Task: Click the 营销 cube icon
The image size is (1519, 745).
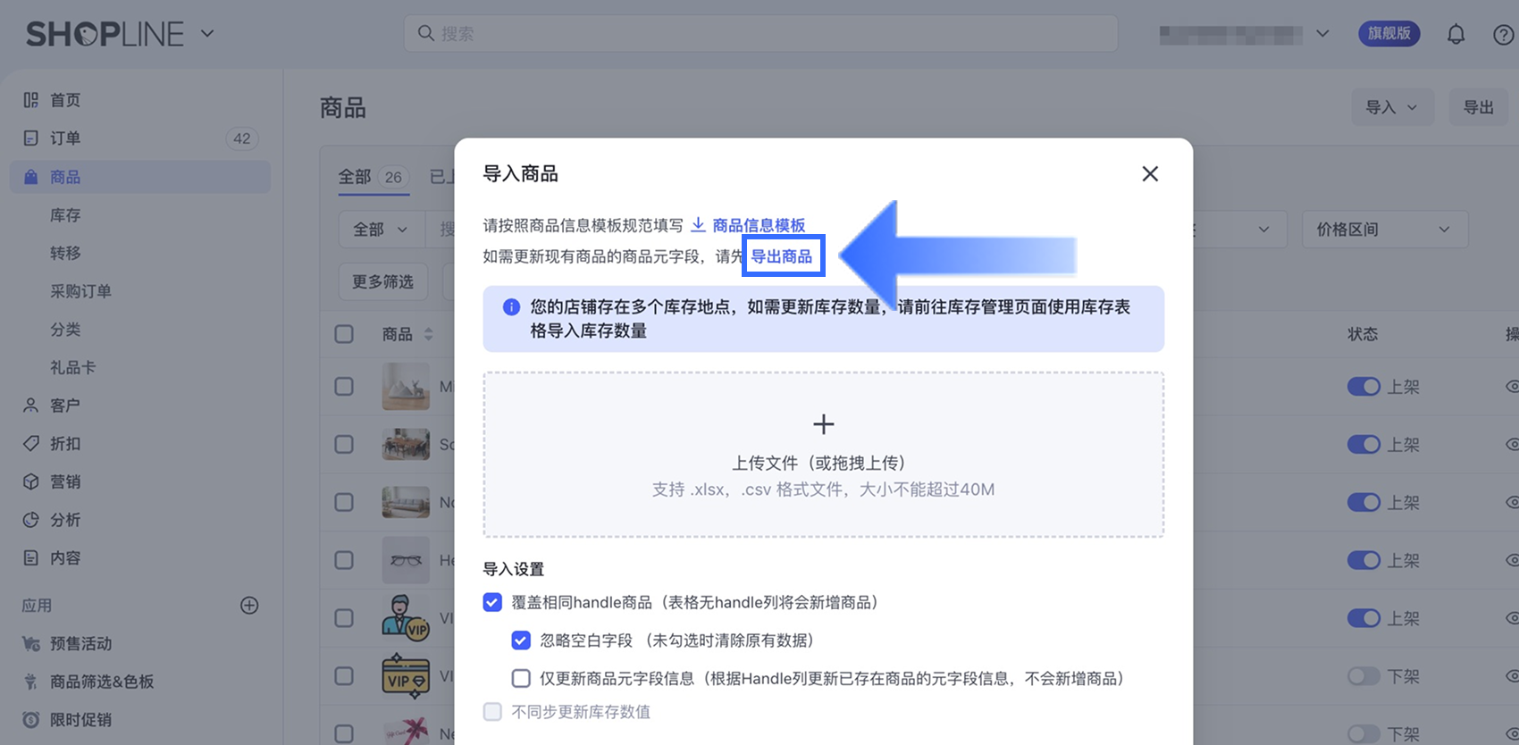Action: 31,481
